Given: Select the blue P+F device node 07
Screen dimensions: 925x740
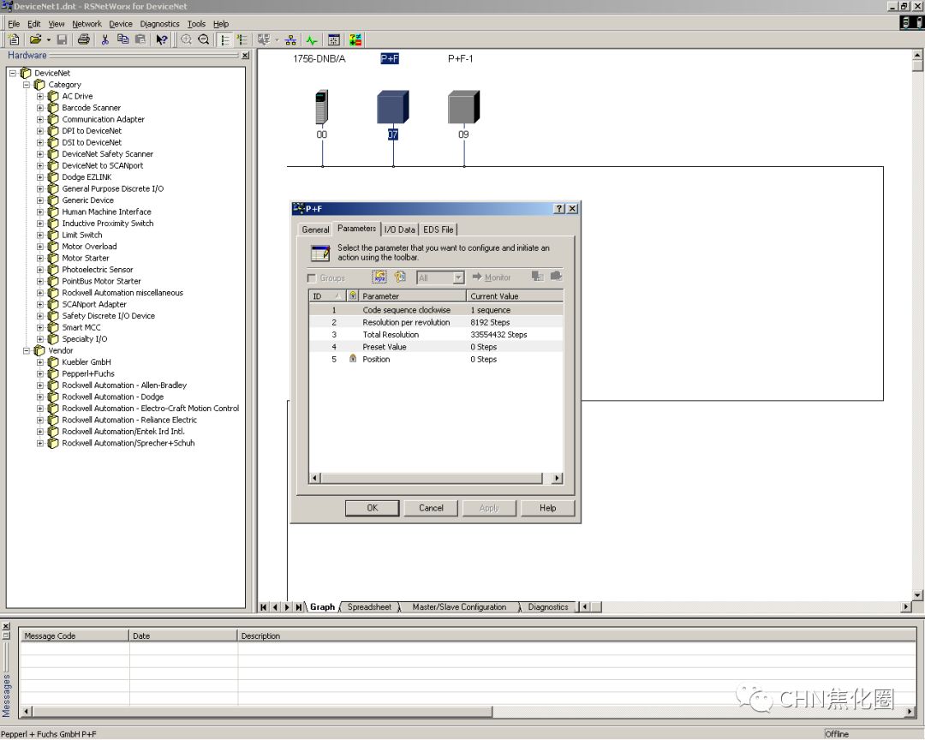Looking at the screenshot, I should 393,107.
